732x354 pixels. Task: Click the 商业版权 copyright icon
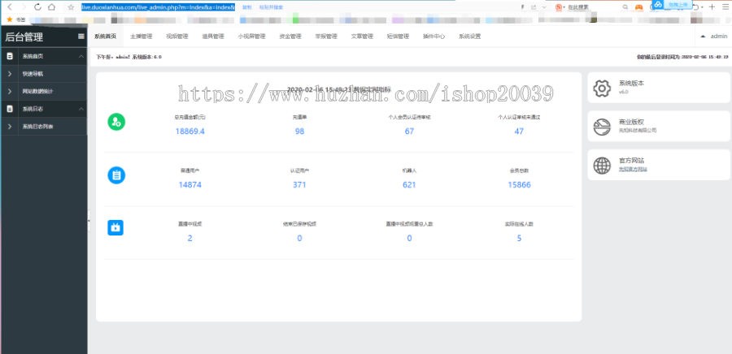click(x=602, y=127)
